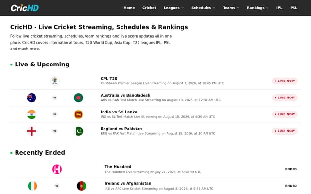The image size is (311, 194).
Task: Click the Pakistan flag icon
Action: click(78, 131)
